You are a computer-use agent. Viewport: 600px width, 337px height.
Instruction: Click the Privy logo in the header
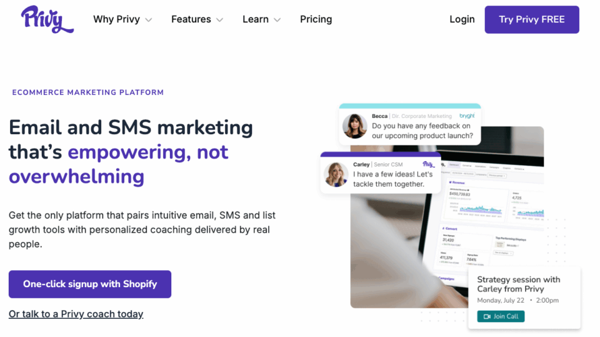(x=47, y=19)
